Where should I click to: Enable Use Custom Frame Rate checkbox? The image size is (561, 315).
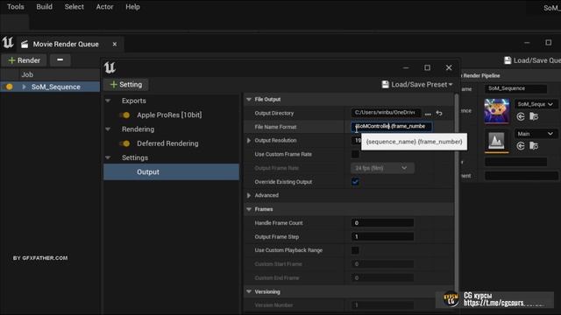click(355, 154)
